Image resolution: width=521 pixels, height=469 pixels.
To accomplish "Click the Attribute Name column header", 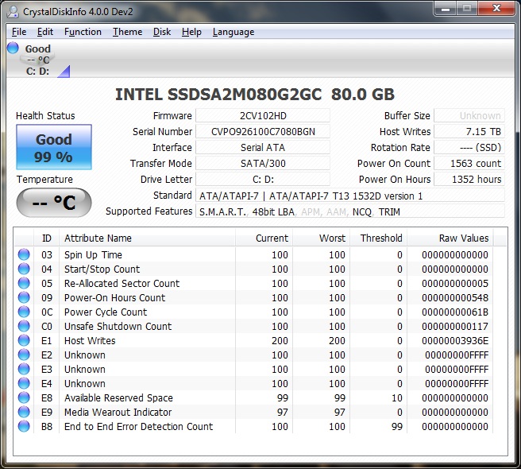I will pos(148,238).
